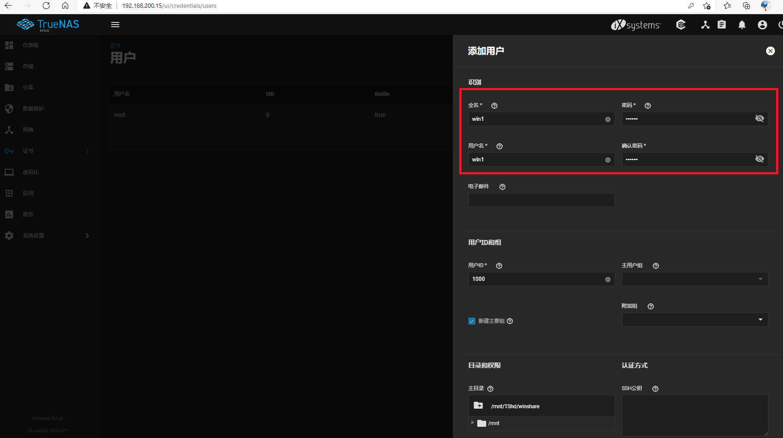The image size is (783, 438).
Task: Open the directory services network icon
Action: point(705,25)
